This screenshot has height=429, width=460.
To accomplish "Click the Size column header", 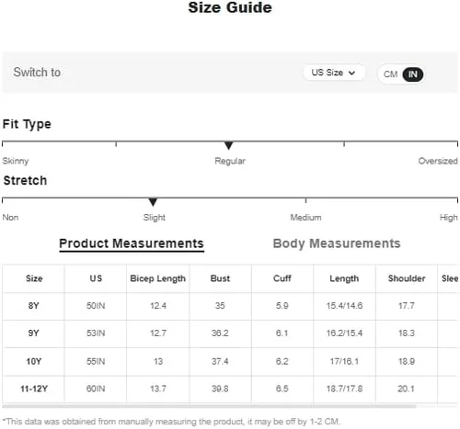I will [x=34, y=278].
